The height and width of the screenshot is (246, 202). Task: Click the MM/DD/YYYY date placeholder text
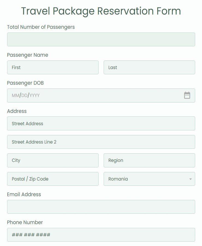click(x=26, y=96)
